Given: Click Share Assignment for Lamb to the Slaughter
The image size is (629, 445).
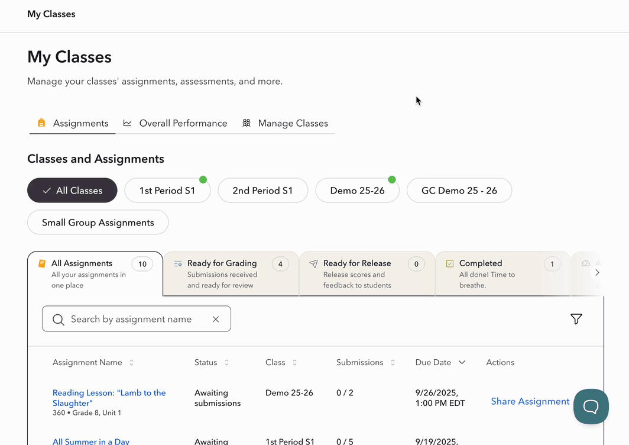Looking at the screenshot, I should pos(530,401).
